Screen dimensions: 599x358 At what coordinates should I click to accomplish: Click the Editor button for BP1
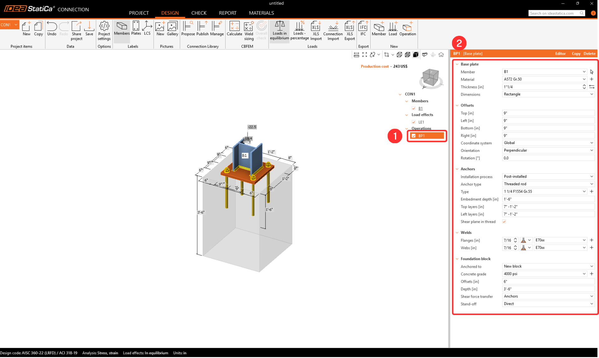pyautogui.click(x=560, y=54)
